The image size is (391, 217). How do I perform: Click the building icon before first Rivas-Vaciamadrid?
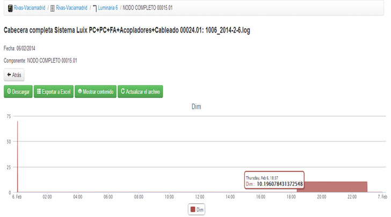[x=11, y=9]
